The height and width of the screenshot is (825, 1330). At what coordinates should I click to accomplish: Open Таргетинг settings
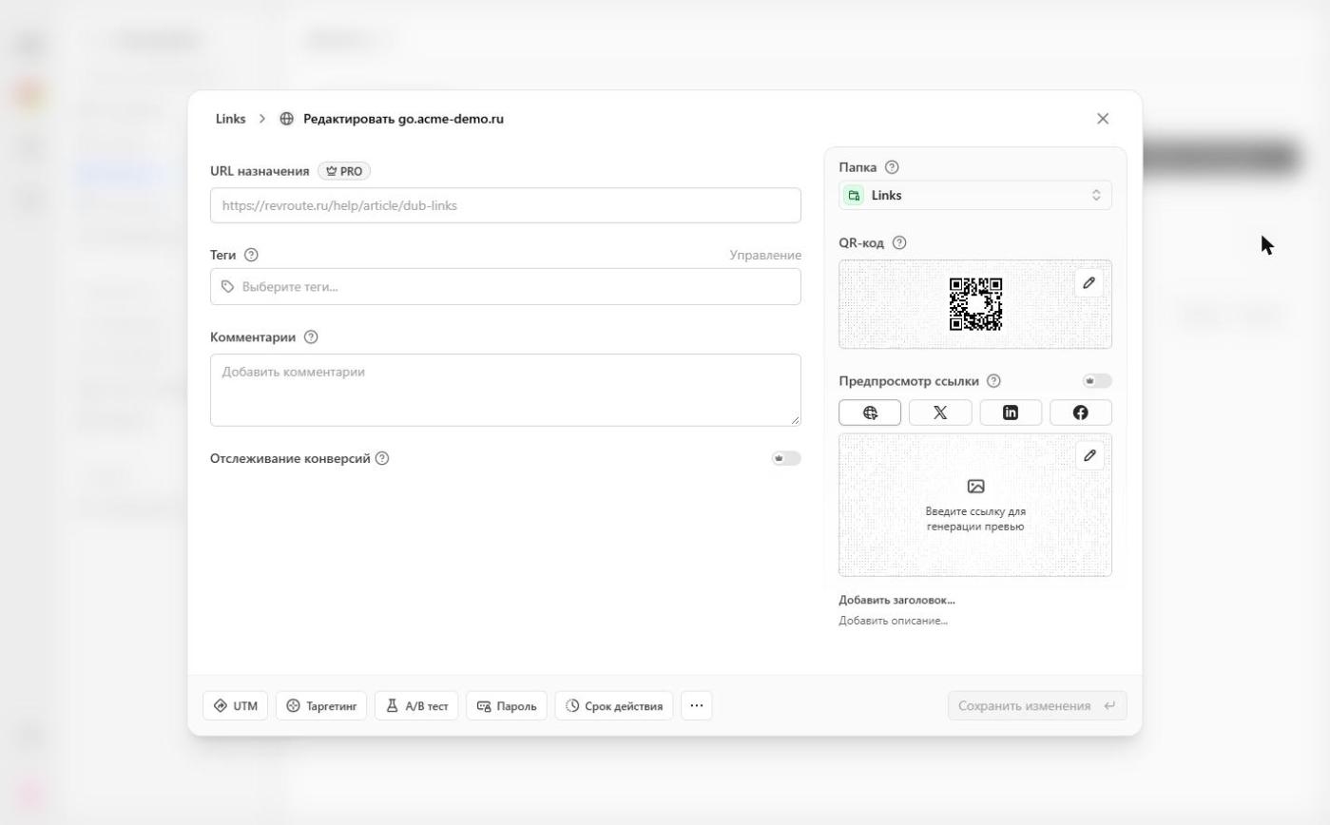coord(321,706)
